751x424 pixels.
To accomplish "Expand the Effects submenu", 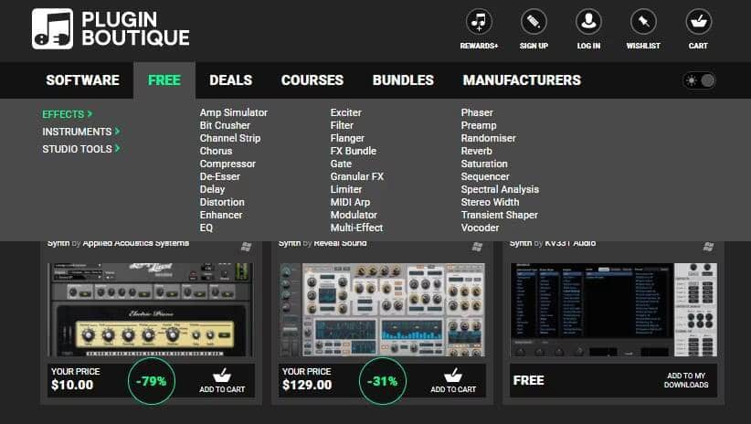I will pyautogui.click(x=67, y=114).
